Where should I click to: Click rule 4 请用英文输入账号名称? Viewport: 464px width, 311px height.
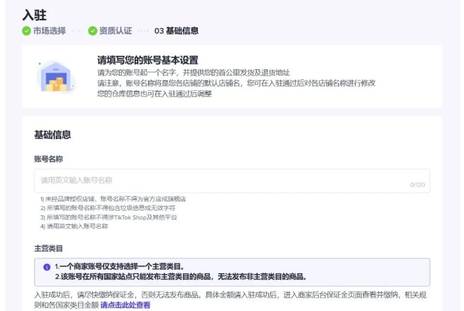[74, 226]
